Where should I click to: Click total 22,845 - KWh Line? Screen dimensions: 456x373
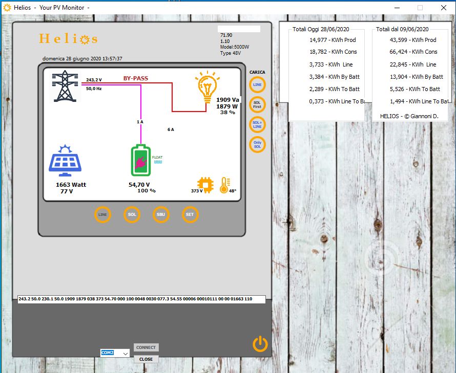tap(413, 64)
